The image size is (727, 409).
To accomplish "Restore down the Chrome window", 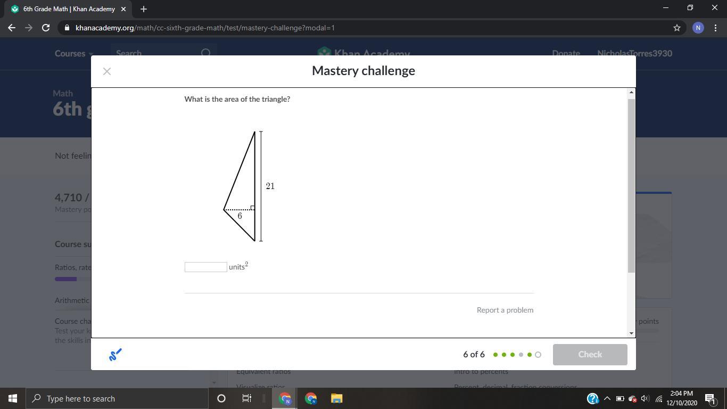I will tap(690, 7).
